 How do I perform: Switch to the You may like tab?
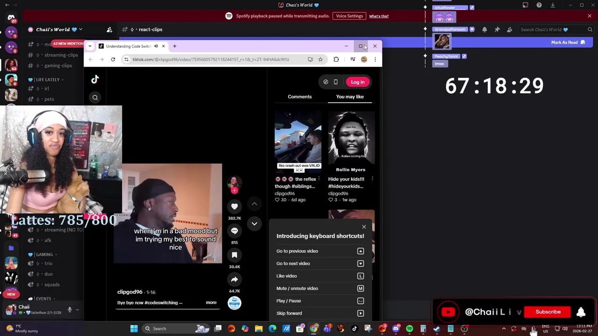point(350,97)
